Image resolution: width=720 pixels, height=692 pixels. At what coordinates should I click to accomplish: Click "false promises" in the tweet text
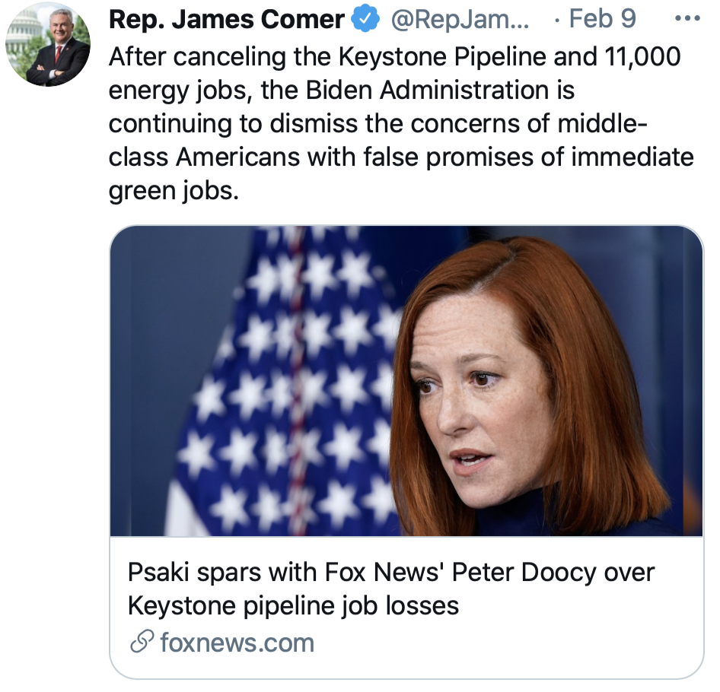444,157
